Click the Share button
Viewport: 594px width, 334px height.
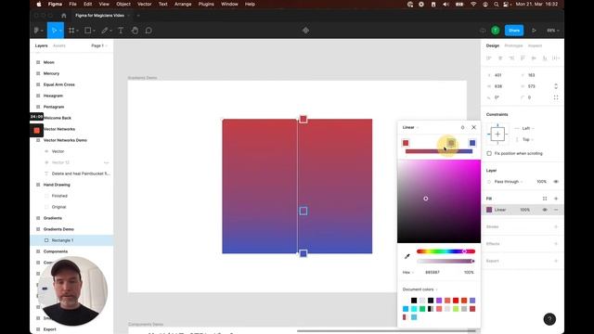click(514, 31)
